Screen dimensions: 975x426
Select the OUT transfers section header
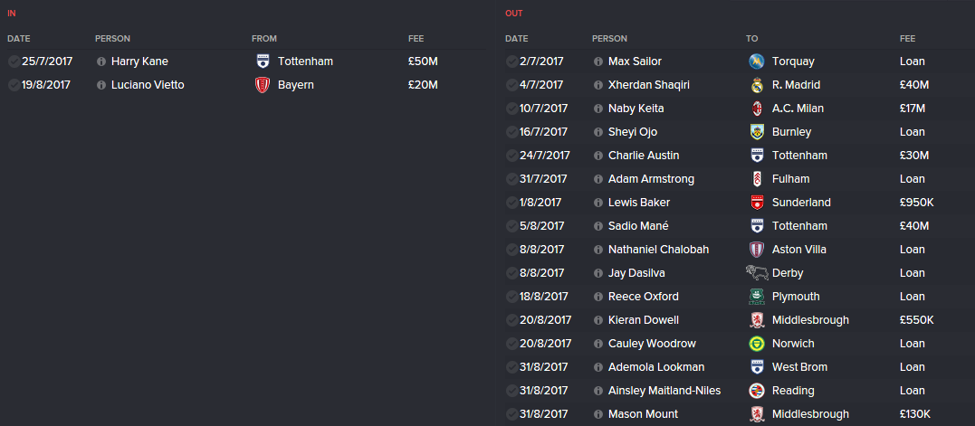tap(513, 14)
